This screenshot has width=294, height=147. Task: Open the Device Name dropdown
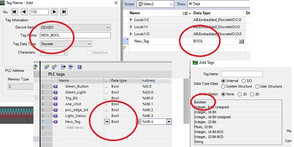pos(108,27)
